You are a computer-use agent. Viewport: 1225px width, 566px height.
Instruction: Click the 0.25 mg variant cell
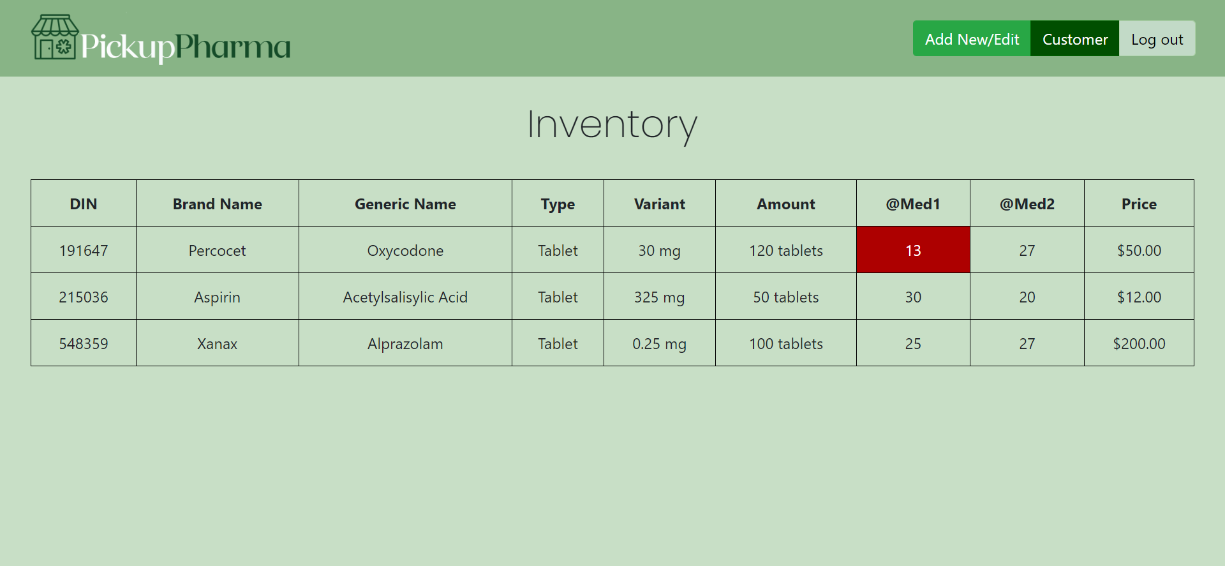point(659,343)
